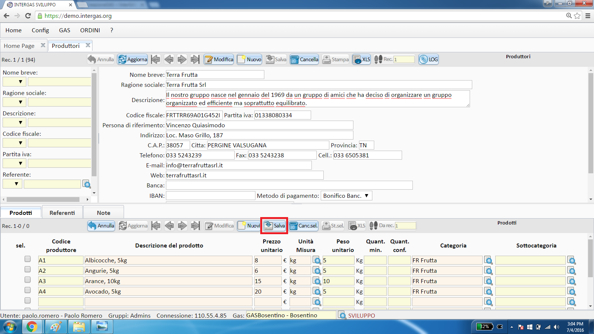Check the box on the empty product row
Screen dimensions: 594x334
click(27, 300)
